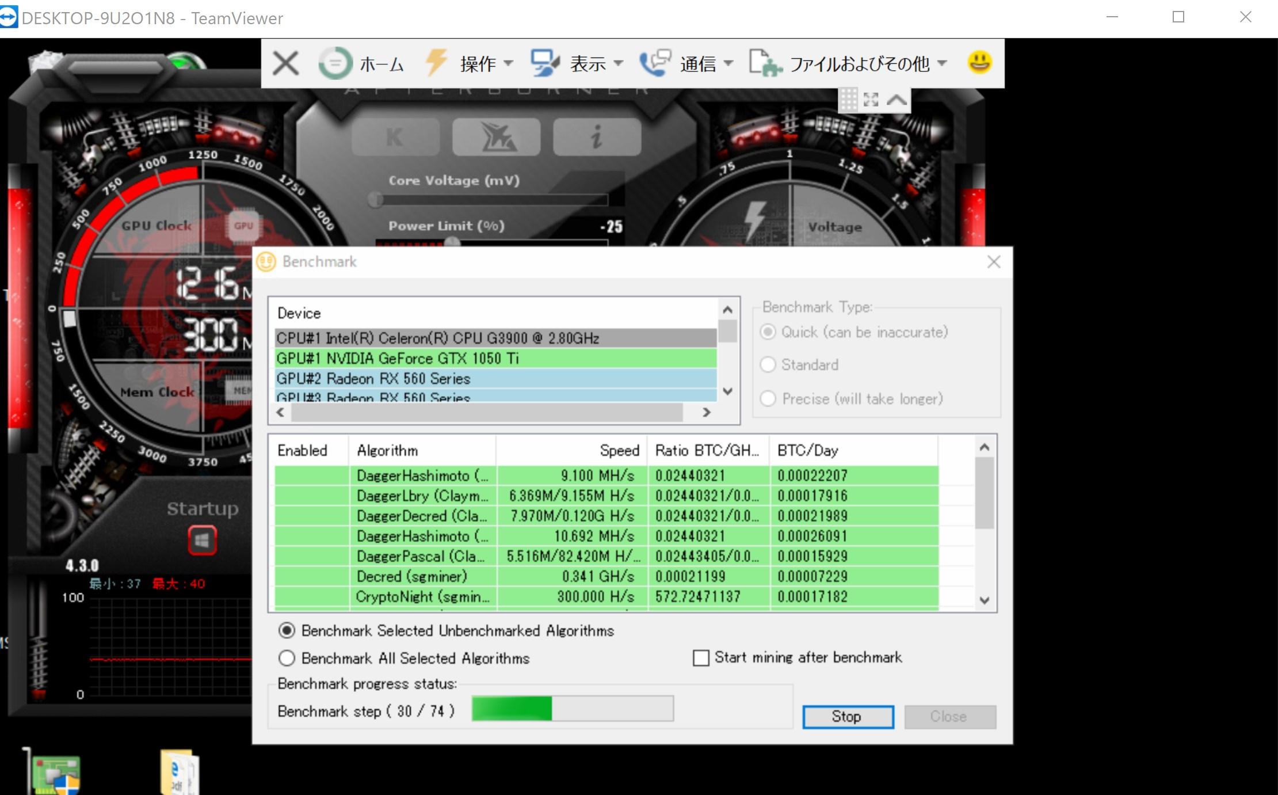The width and height of the screenshot is (1278, 795).
Task: Select GPU#2 Radeon RX 560 Series
Action: tap(495, 378)
